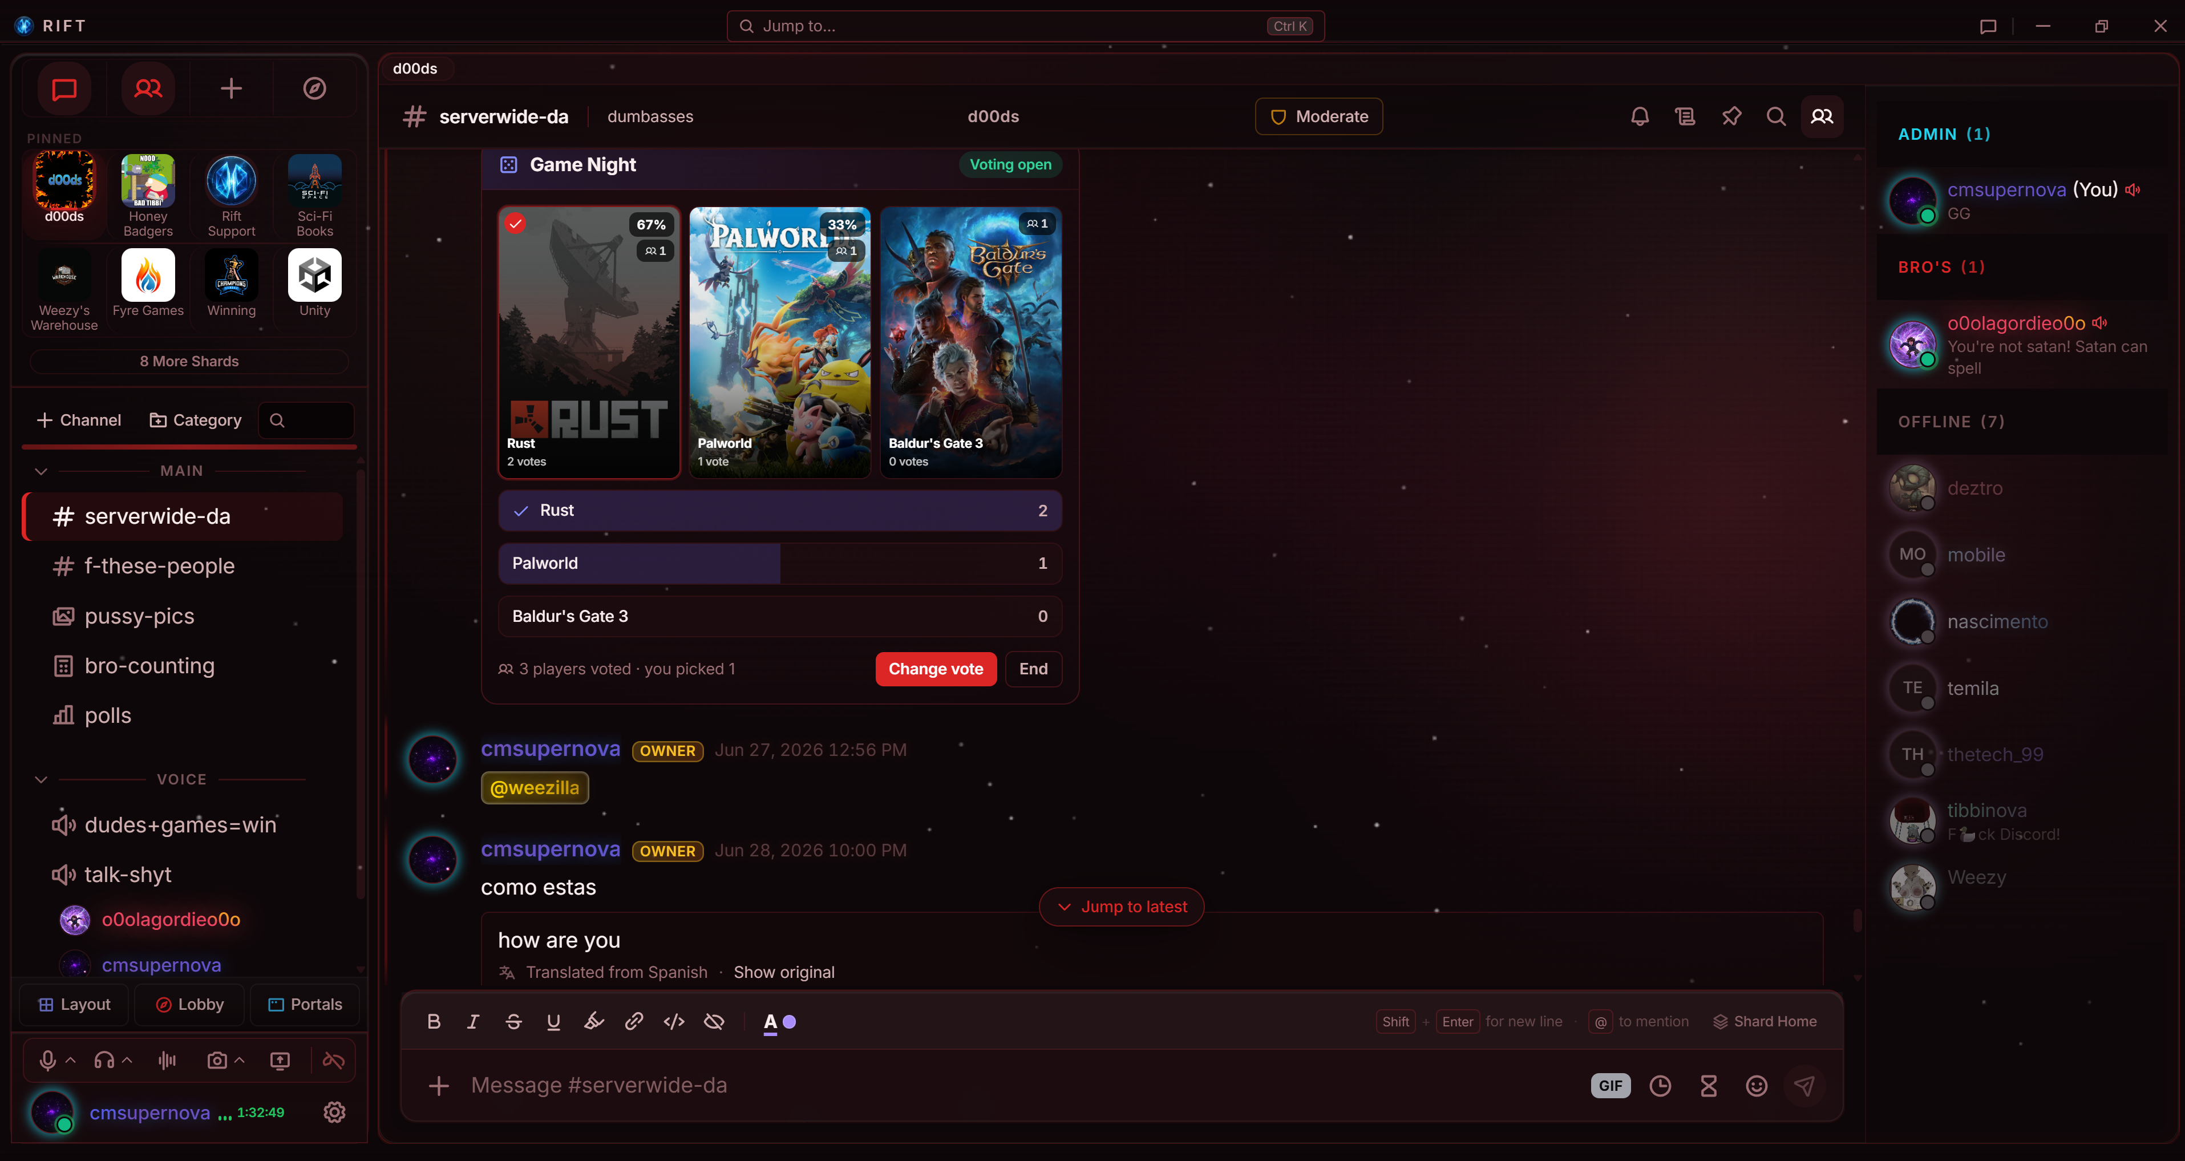The width and height of the screenshot is (2185, 1161).
Task: Open the friends icon in the sidebar header
Action: pos(148,88)
